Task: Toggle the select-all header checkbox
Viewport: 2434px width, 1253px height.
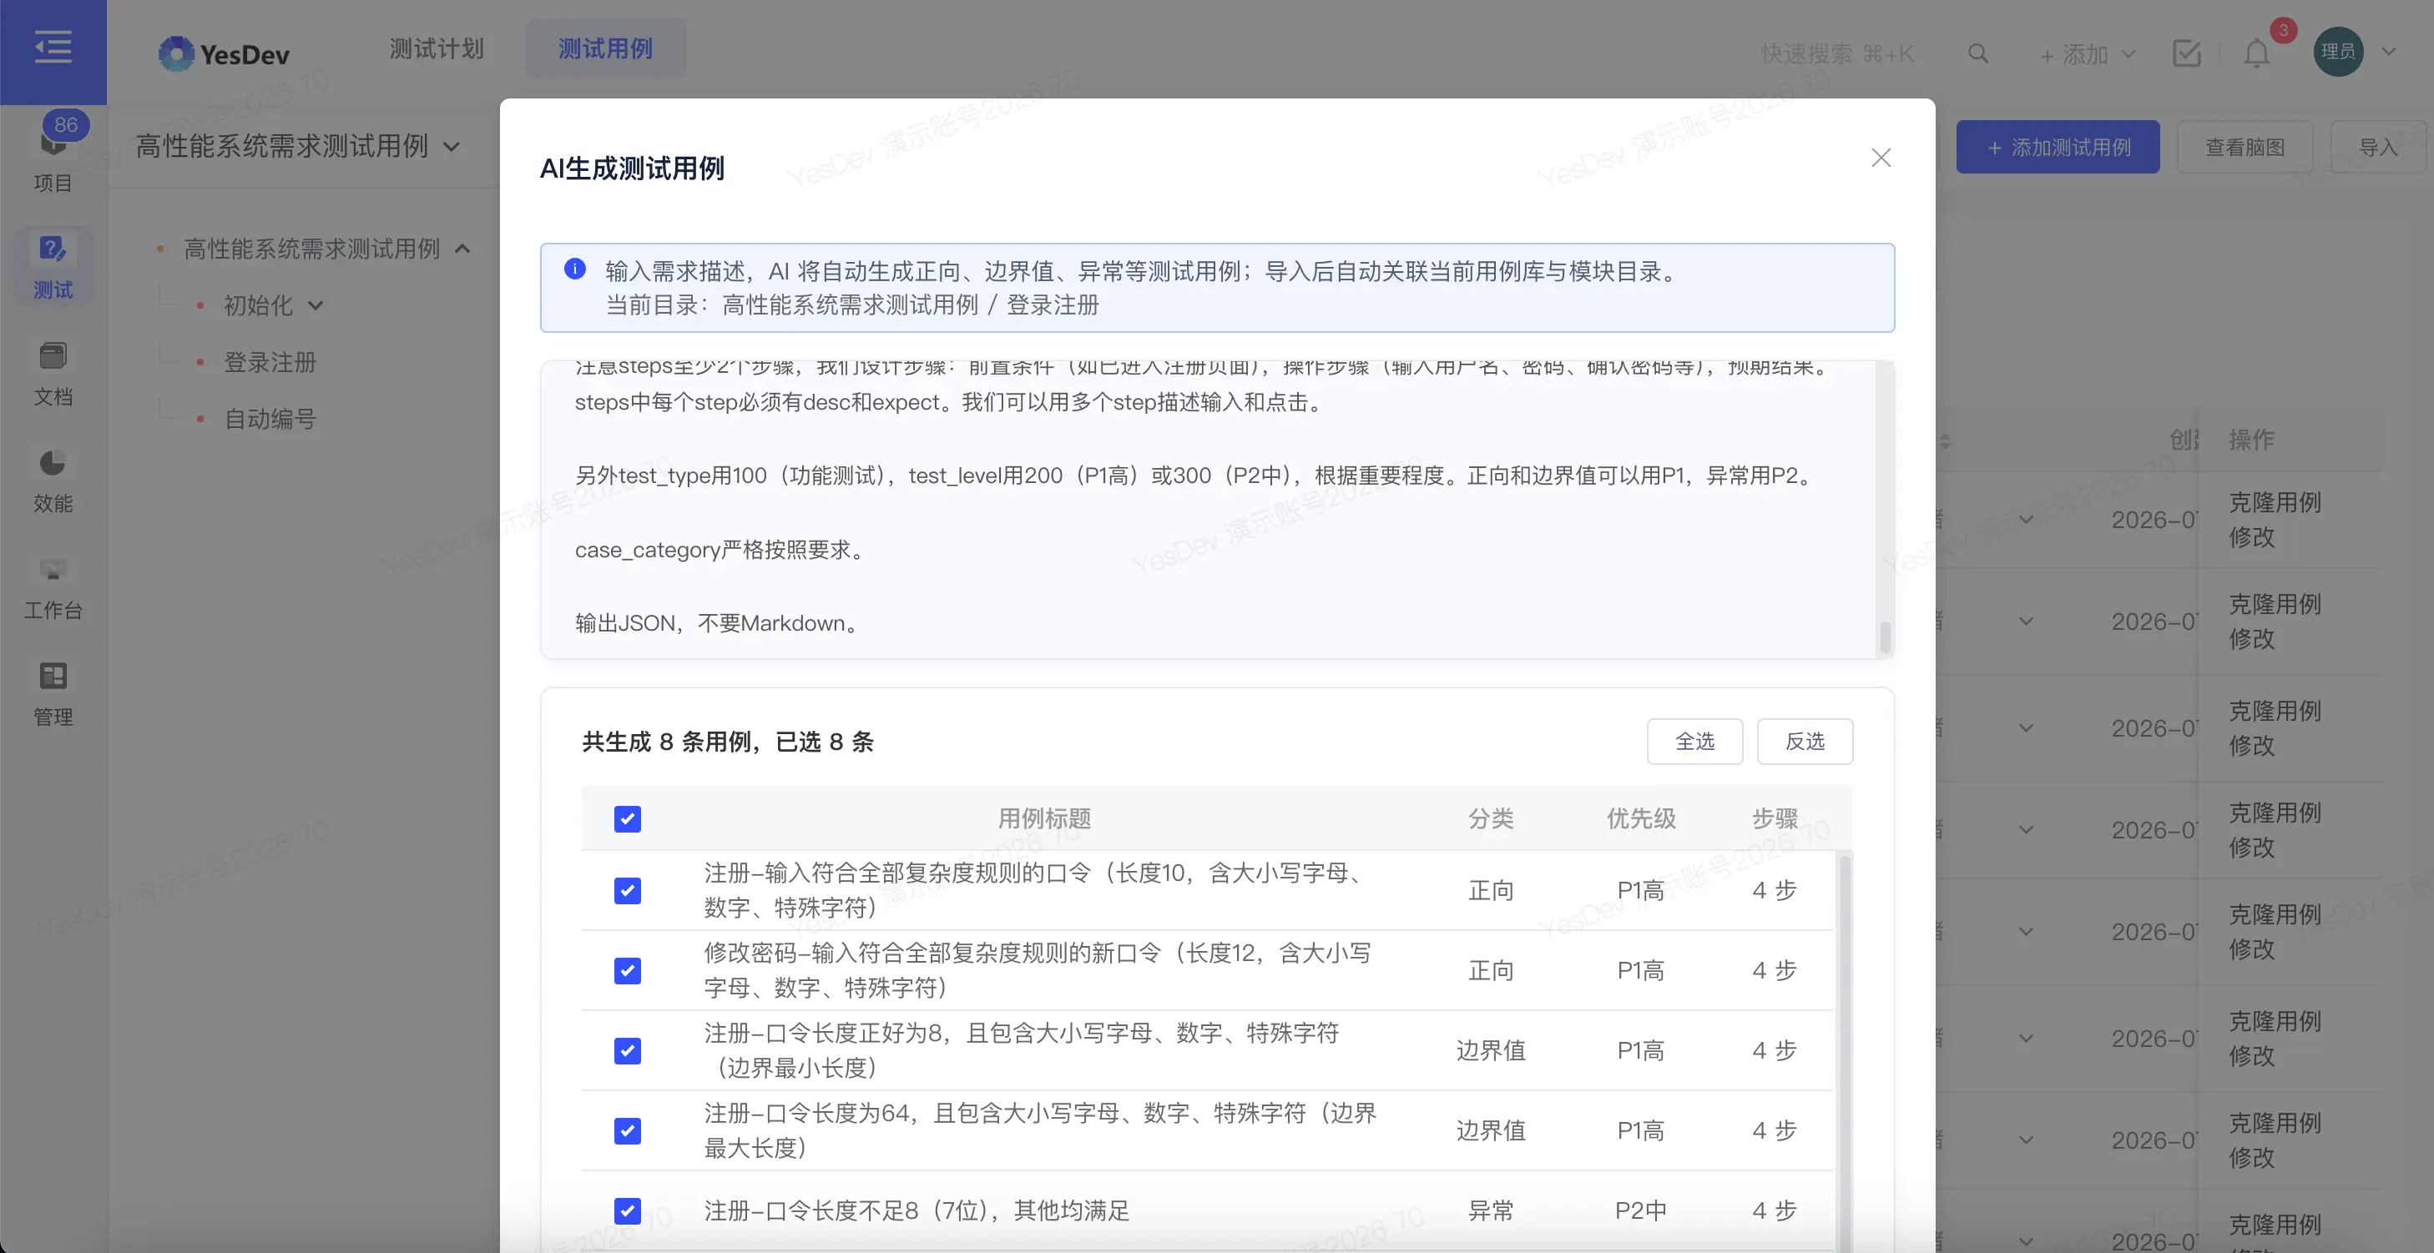Action: click(628, 818)
